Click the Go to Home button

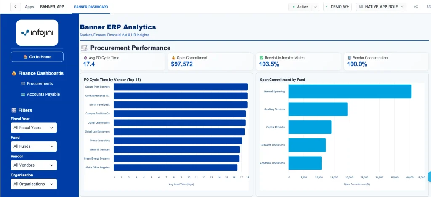click(37, 57)
